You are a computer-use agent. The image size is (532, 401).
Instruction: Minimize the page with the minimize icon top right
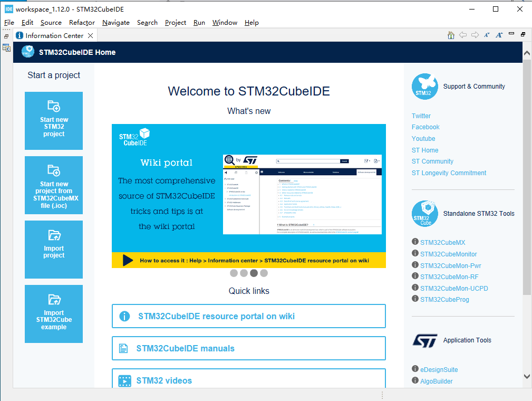coord(511,33)
